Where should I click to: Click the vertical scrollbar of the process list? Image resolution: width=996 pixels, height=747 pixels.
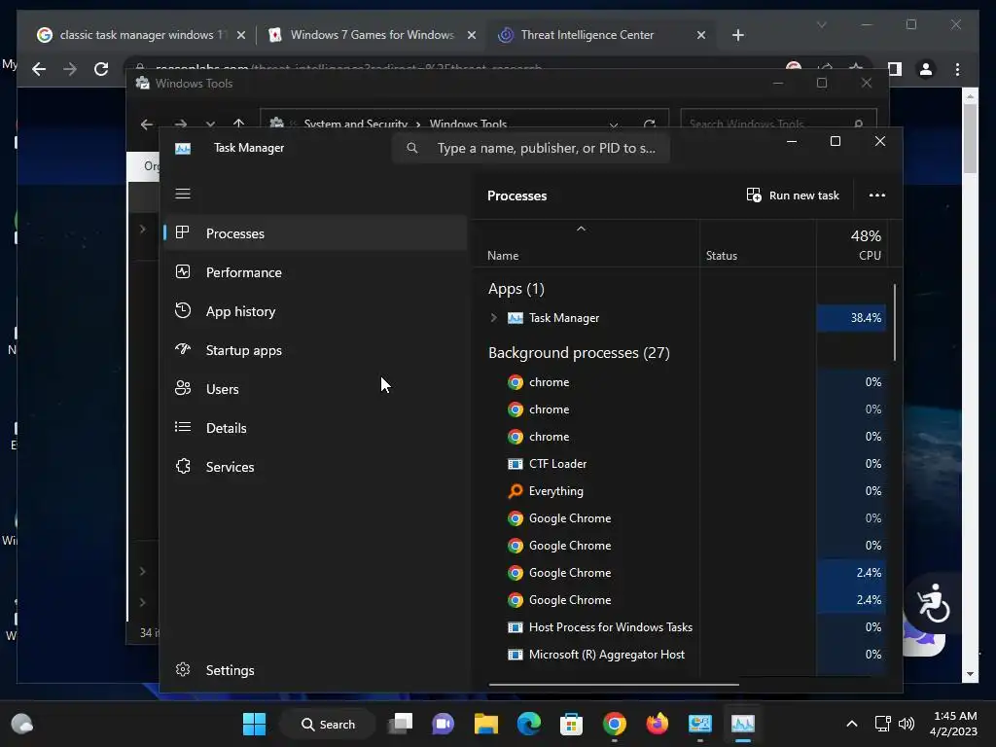[895, 323]
